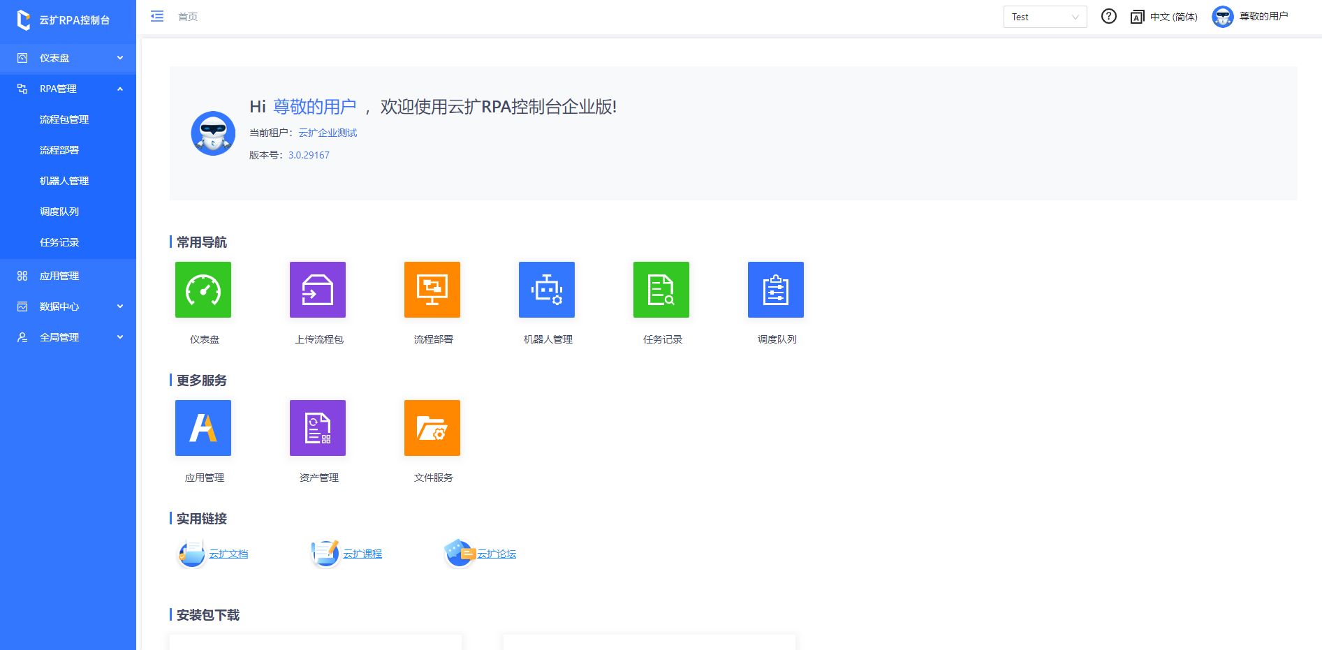Open the Test tenant dropdown
Screen dimensions: 1322x650
point(1045,17)
